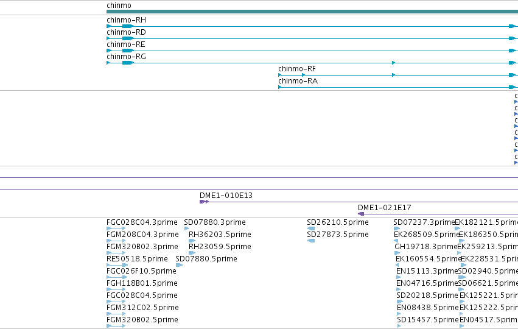
Task: Select FGM320B02.5prime EST
Action: pos(142,320)
